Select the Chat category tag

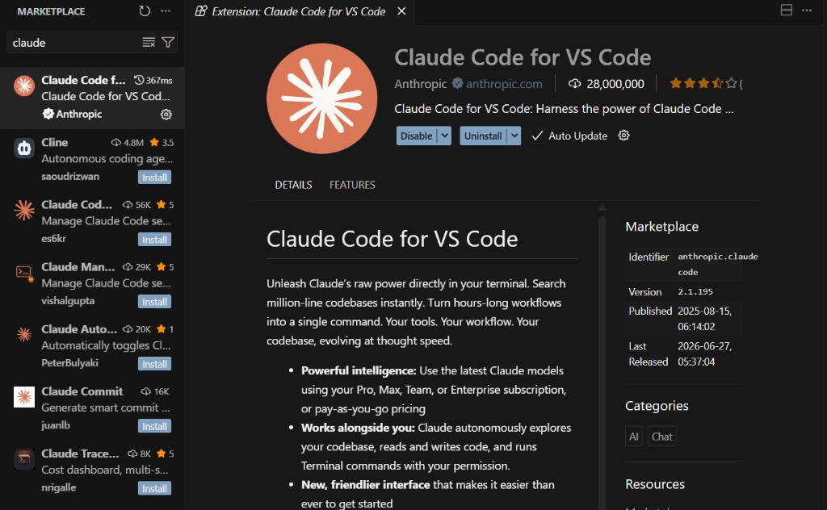point(662,437)
